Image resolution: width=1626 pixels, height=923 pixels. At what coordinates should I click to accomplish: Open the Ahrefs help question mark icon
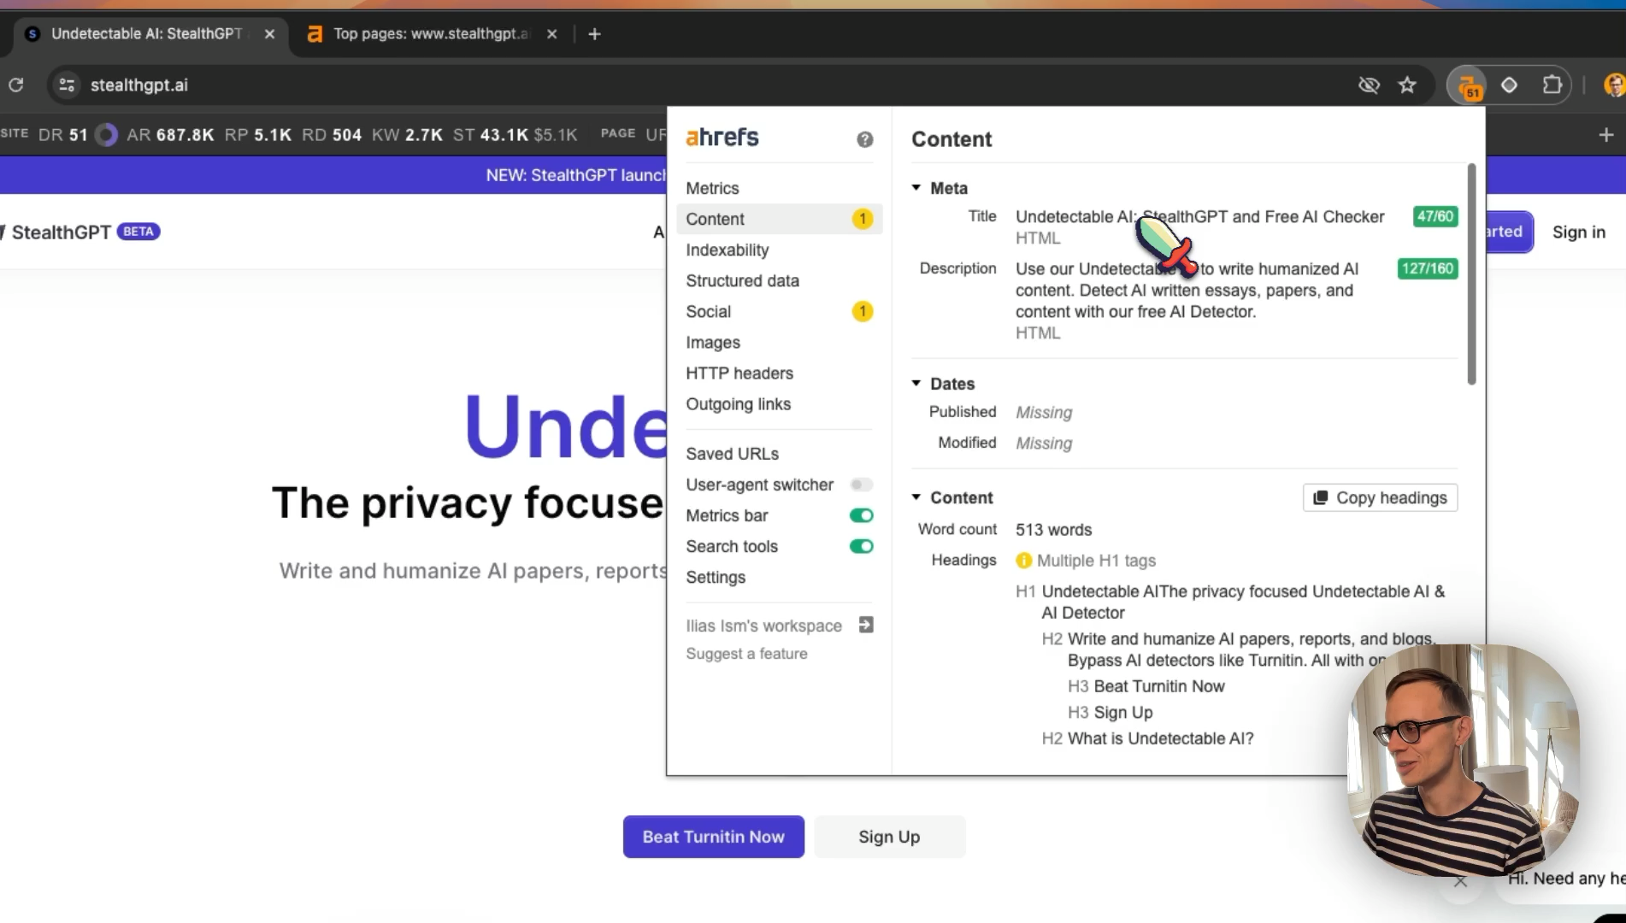(x=864, y=139)
